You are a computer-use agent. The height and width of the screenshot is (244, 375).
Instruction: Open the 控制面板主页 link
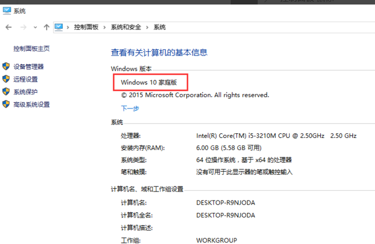coord(31,49)
